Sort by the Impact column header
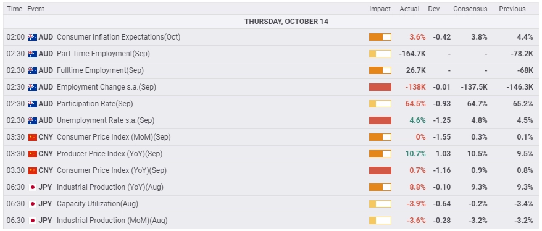This screenshot has height=231, width=542. point(380,9)
